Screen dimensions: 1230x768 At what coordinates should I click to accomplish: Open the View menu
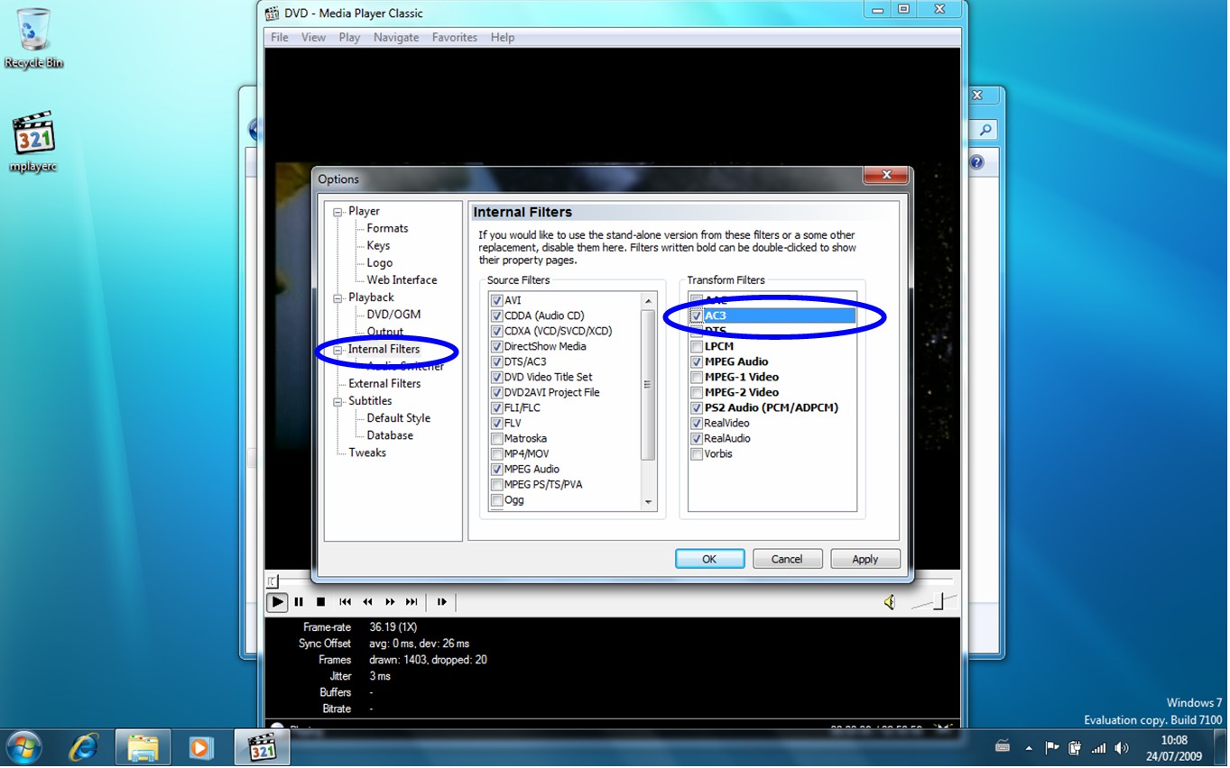[x=313, y=37]
